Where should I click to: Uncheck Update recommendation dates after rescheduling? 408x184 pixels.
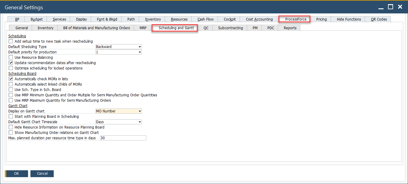[x=11, y=63]
